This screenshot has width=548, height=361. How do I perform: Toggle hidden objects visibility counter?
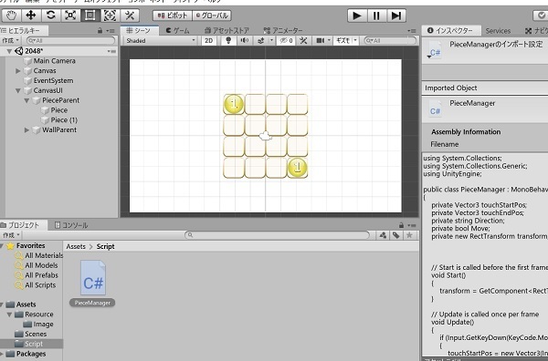pyautogui.click(x=286, y=41)
